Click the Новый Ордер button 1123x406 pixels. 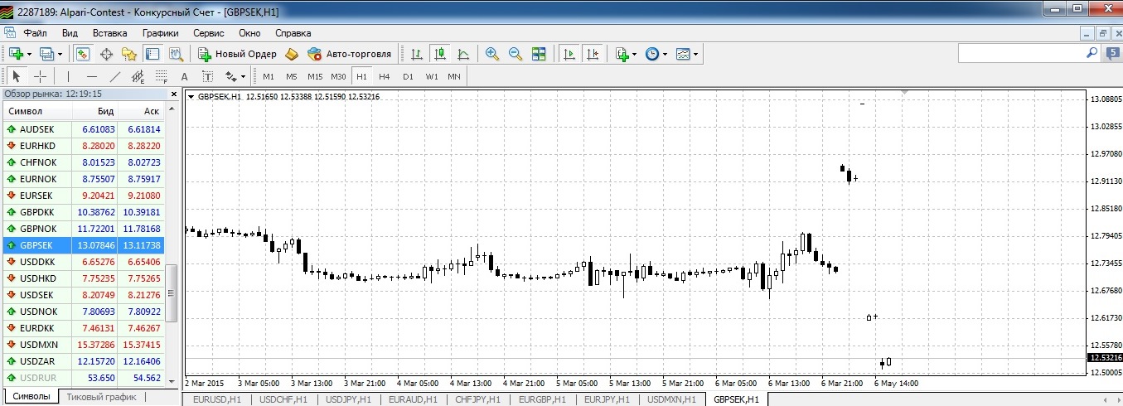pos(238,54)
